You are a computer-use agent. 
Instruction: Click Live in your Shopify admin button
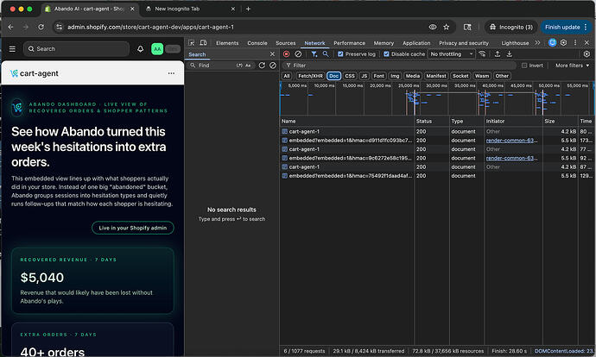point(133,228)
